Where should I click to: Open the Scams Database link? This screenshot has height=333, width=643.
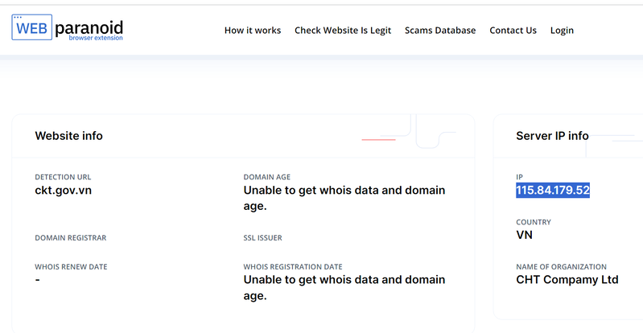coord(440,31)
